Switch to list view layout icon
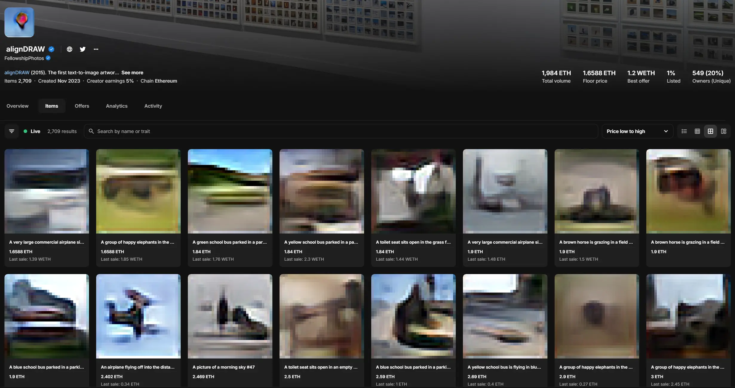The width and height of the screenshot is (735, 388). [684, 131]
